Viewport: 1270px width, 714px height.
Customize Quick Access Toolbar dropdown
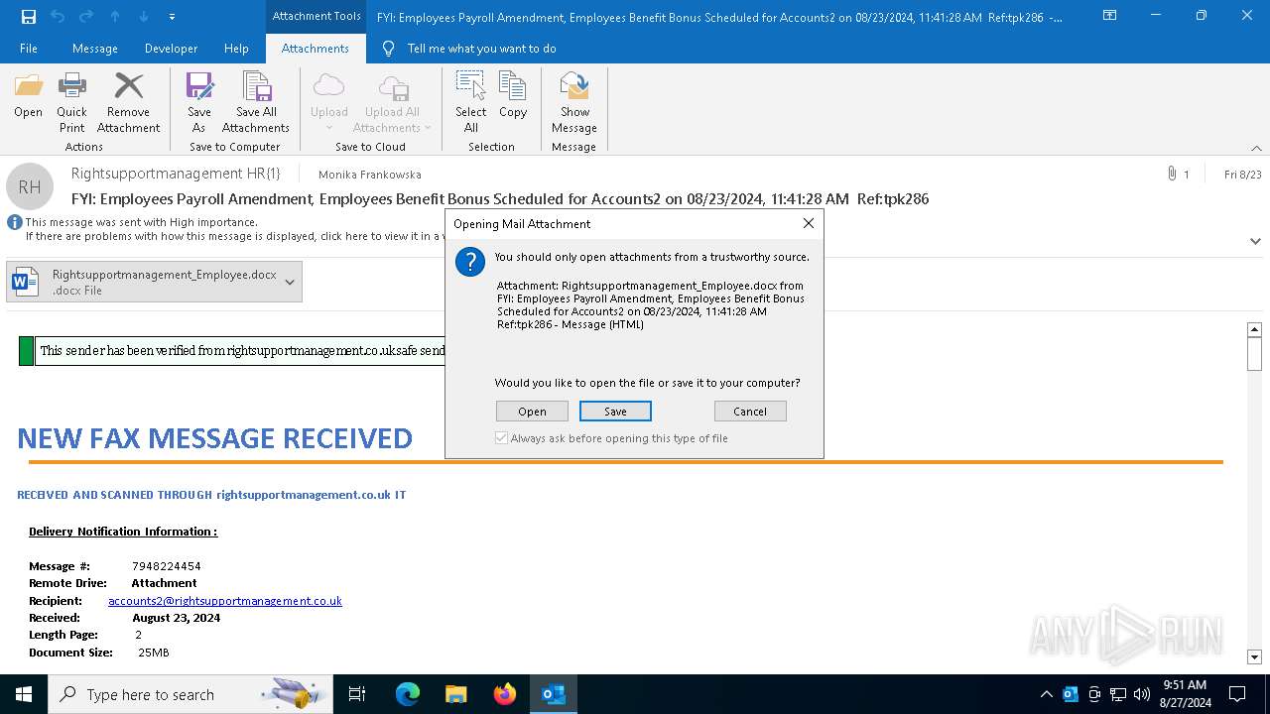pos(172,17)
